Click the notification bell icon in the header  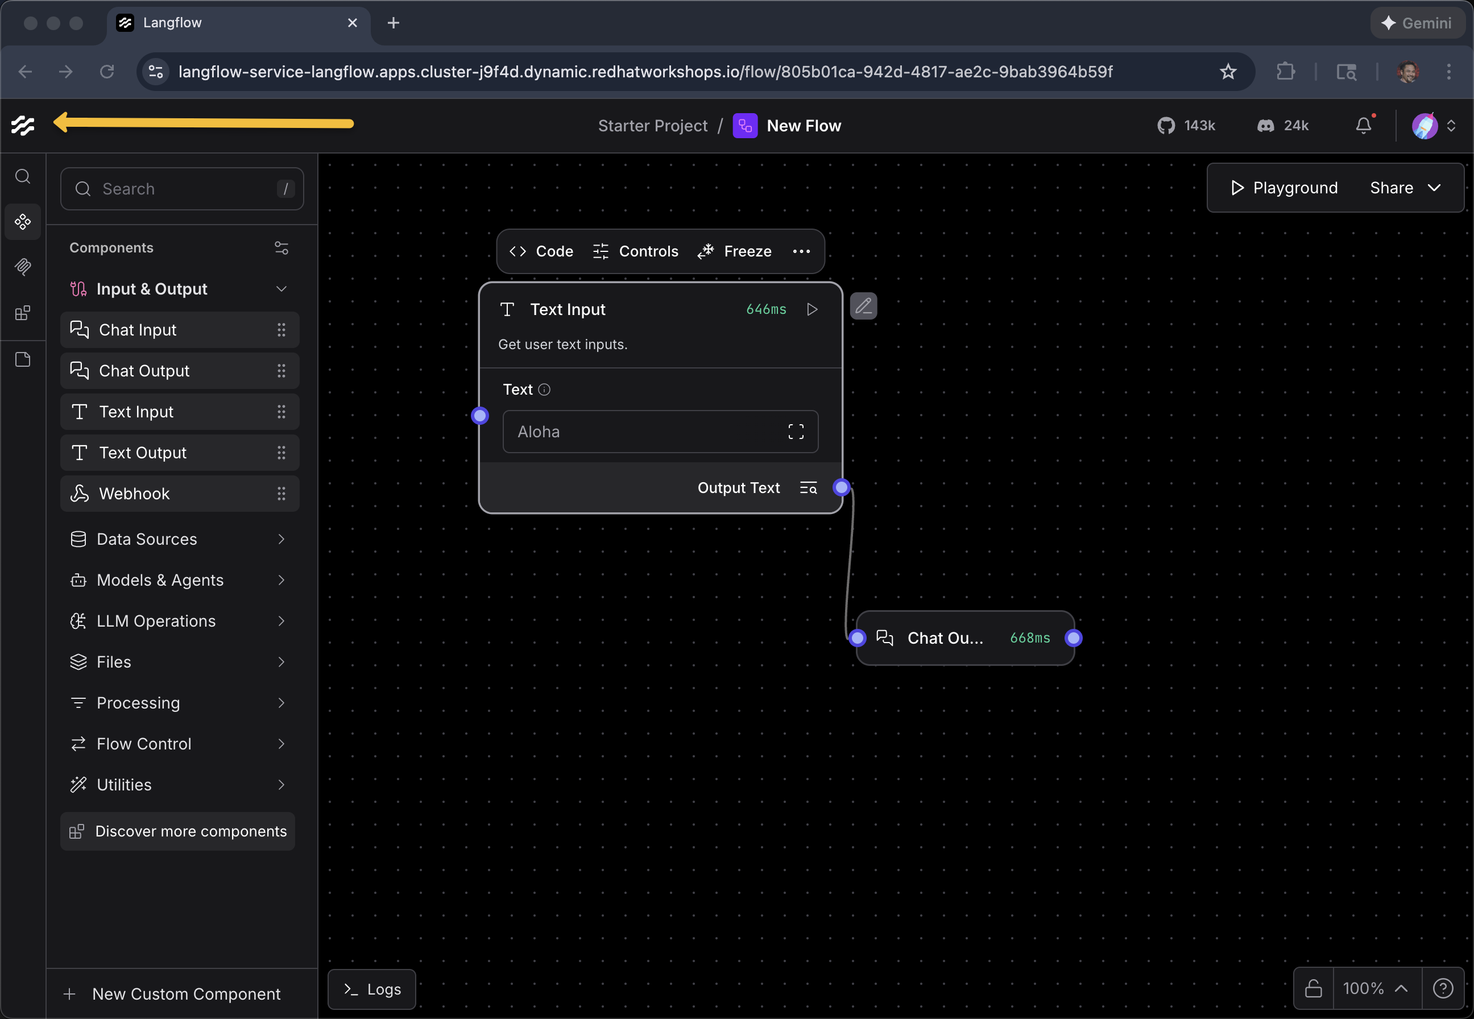click(1363, 125)
